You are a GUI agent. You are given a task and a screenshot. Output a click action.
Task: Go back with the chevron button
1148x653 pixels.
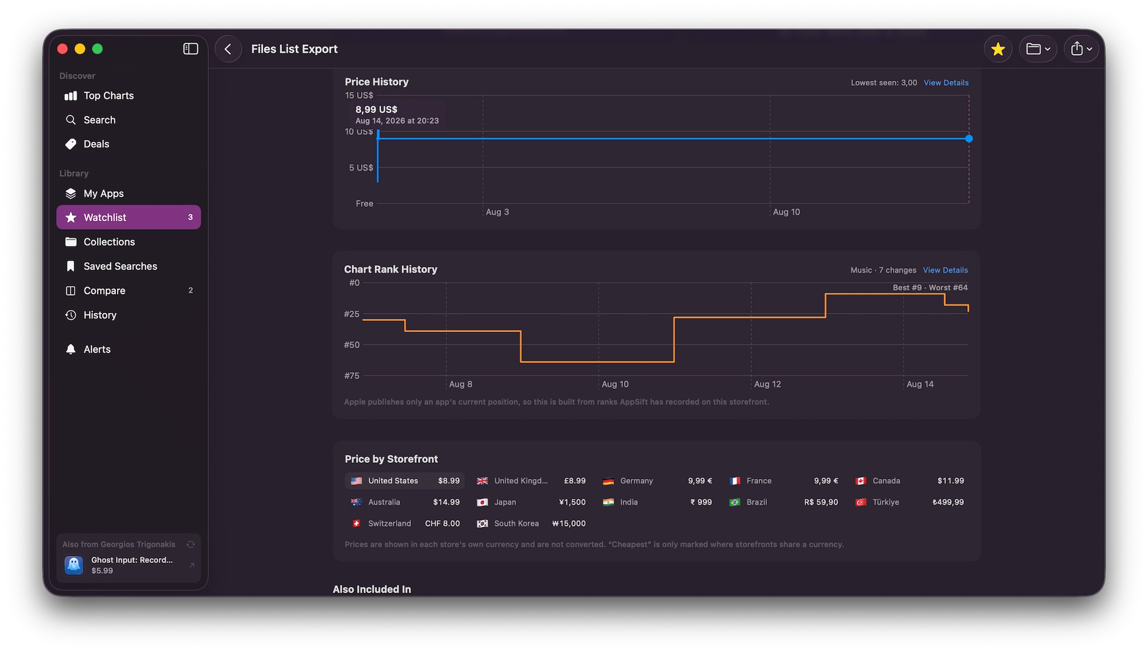coord(228,49)
